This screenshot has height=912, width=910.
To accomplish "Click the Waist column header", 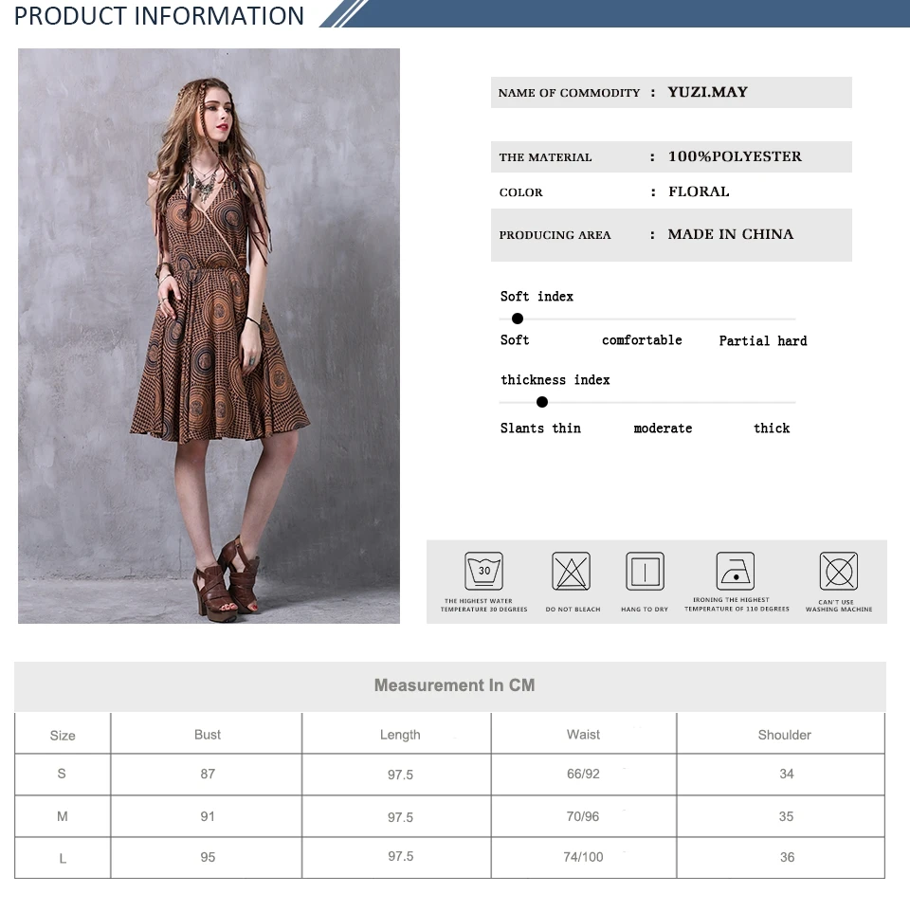I will [583, 735].
